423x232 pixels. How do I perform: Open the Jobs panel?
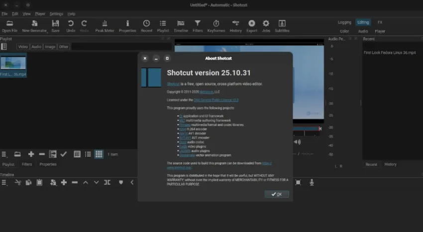click(266, 26)
